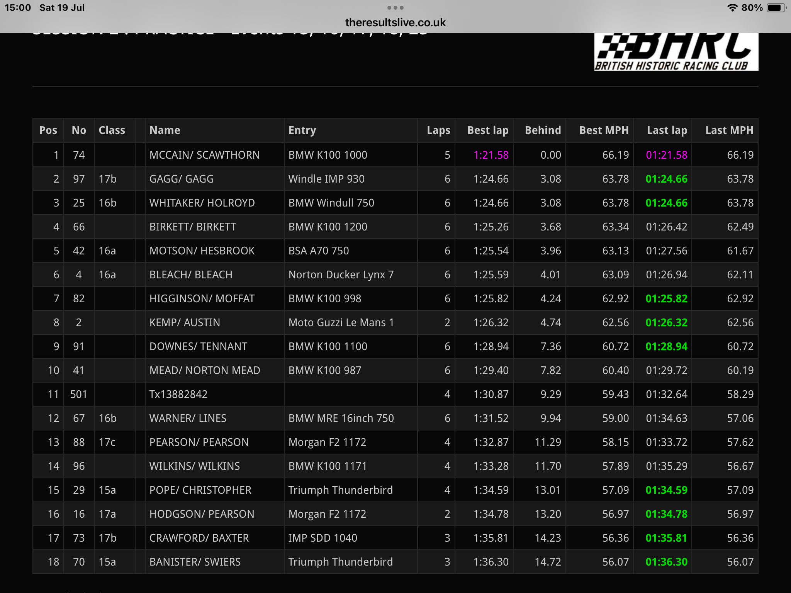Click the BSA A70 750 entry
The width and height of the screenshot is (791, 593).
(x=319, y=251)
